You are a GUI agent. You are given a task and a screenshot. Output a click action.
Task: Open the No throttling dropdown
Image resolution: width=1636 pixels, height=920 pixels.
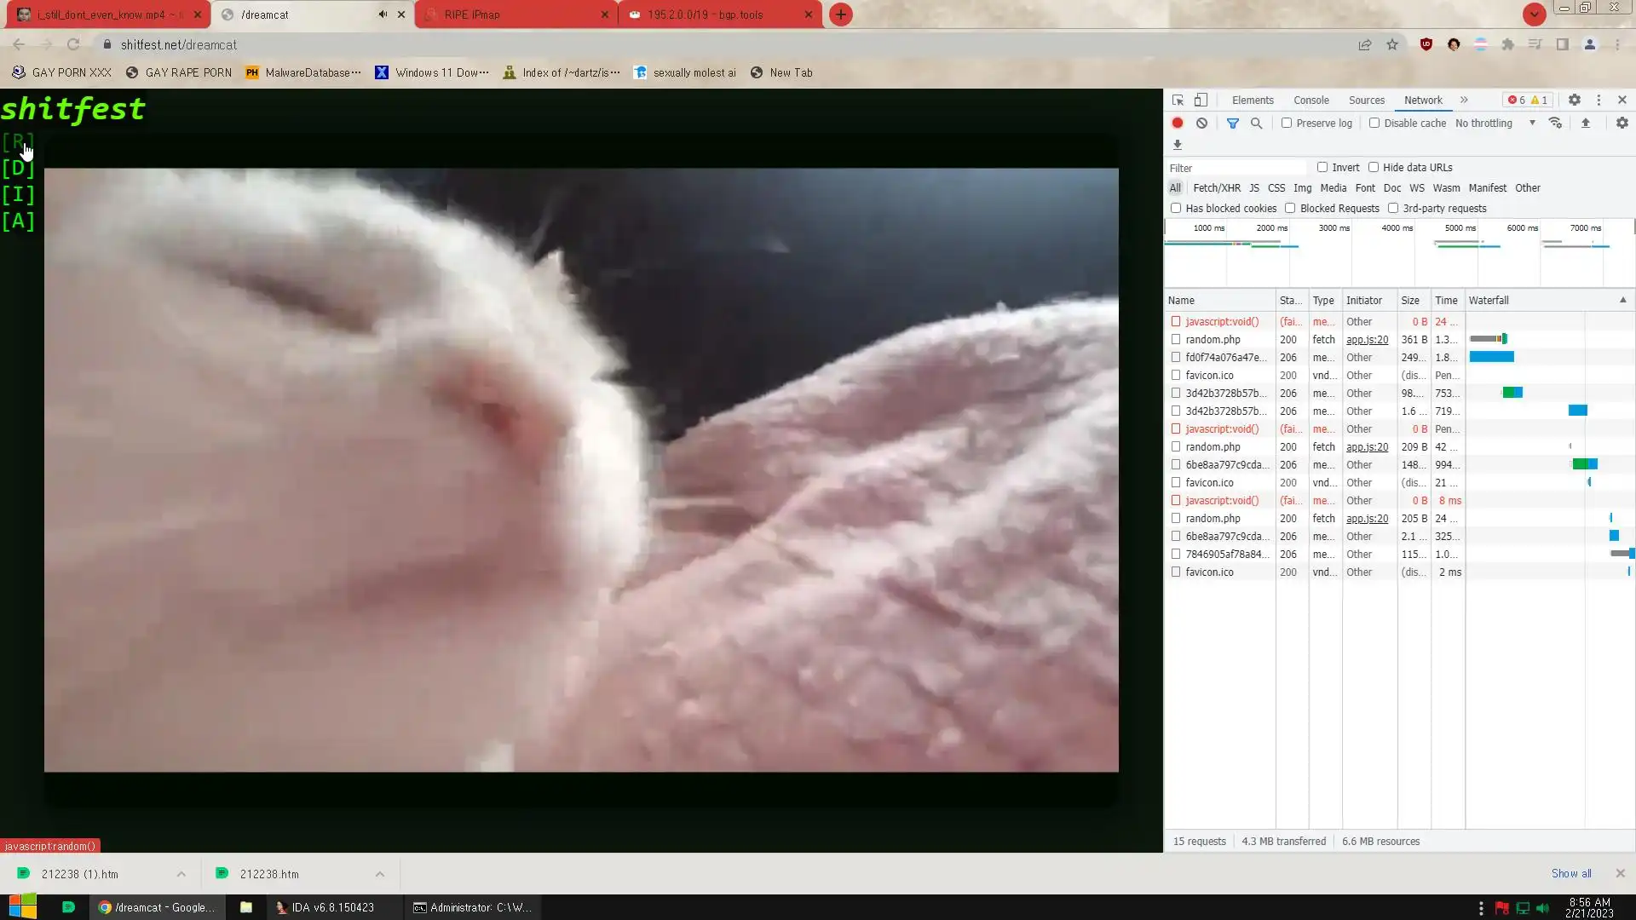point(1495,123)
